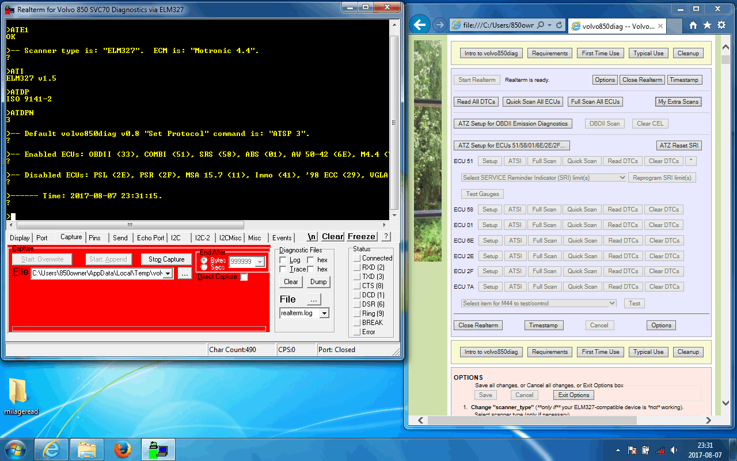Click Action Center flag tray icon
The width and height of the screenshot is (737, 461).
pyautogui.click(x=632, y=450)
